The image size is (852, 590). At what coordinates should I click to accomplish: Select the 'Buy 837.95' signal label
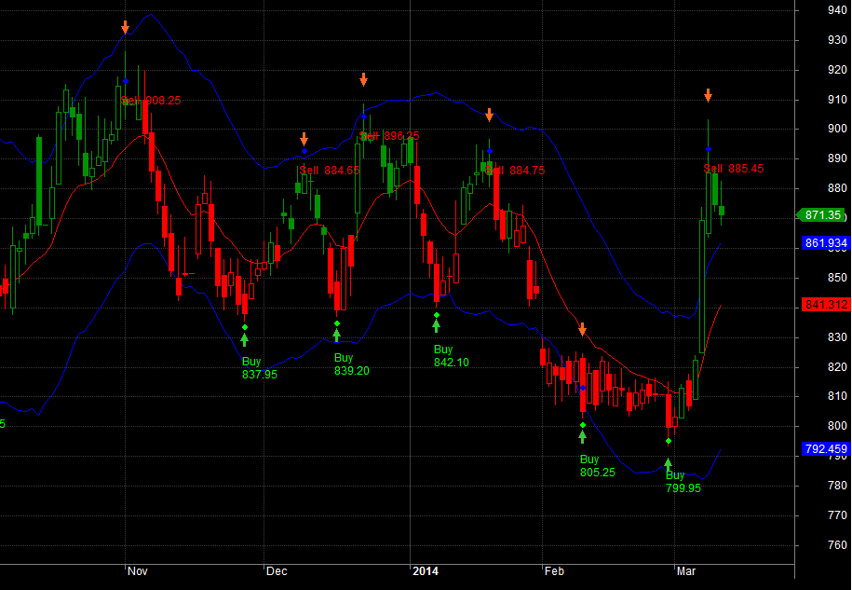[260, 368]
